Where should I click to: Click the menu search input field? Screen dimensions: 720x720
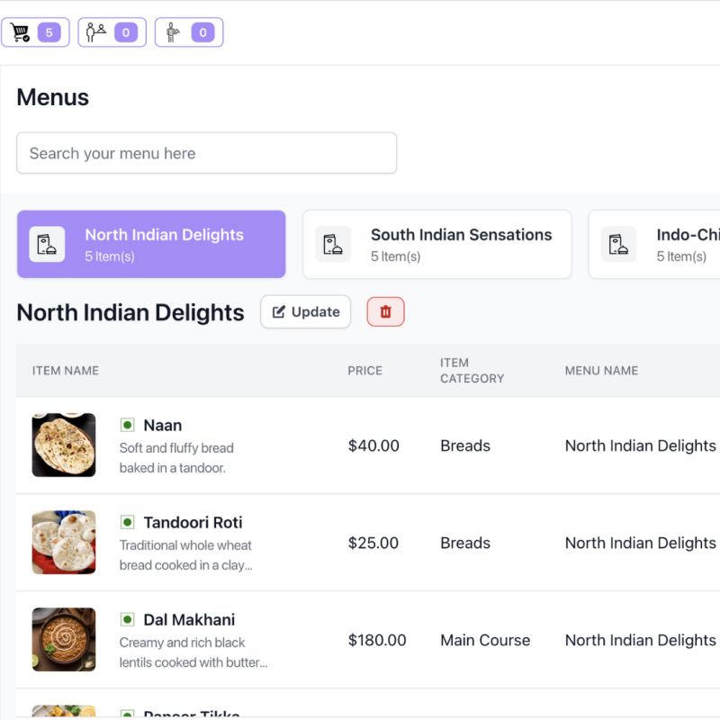(206, 153)
